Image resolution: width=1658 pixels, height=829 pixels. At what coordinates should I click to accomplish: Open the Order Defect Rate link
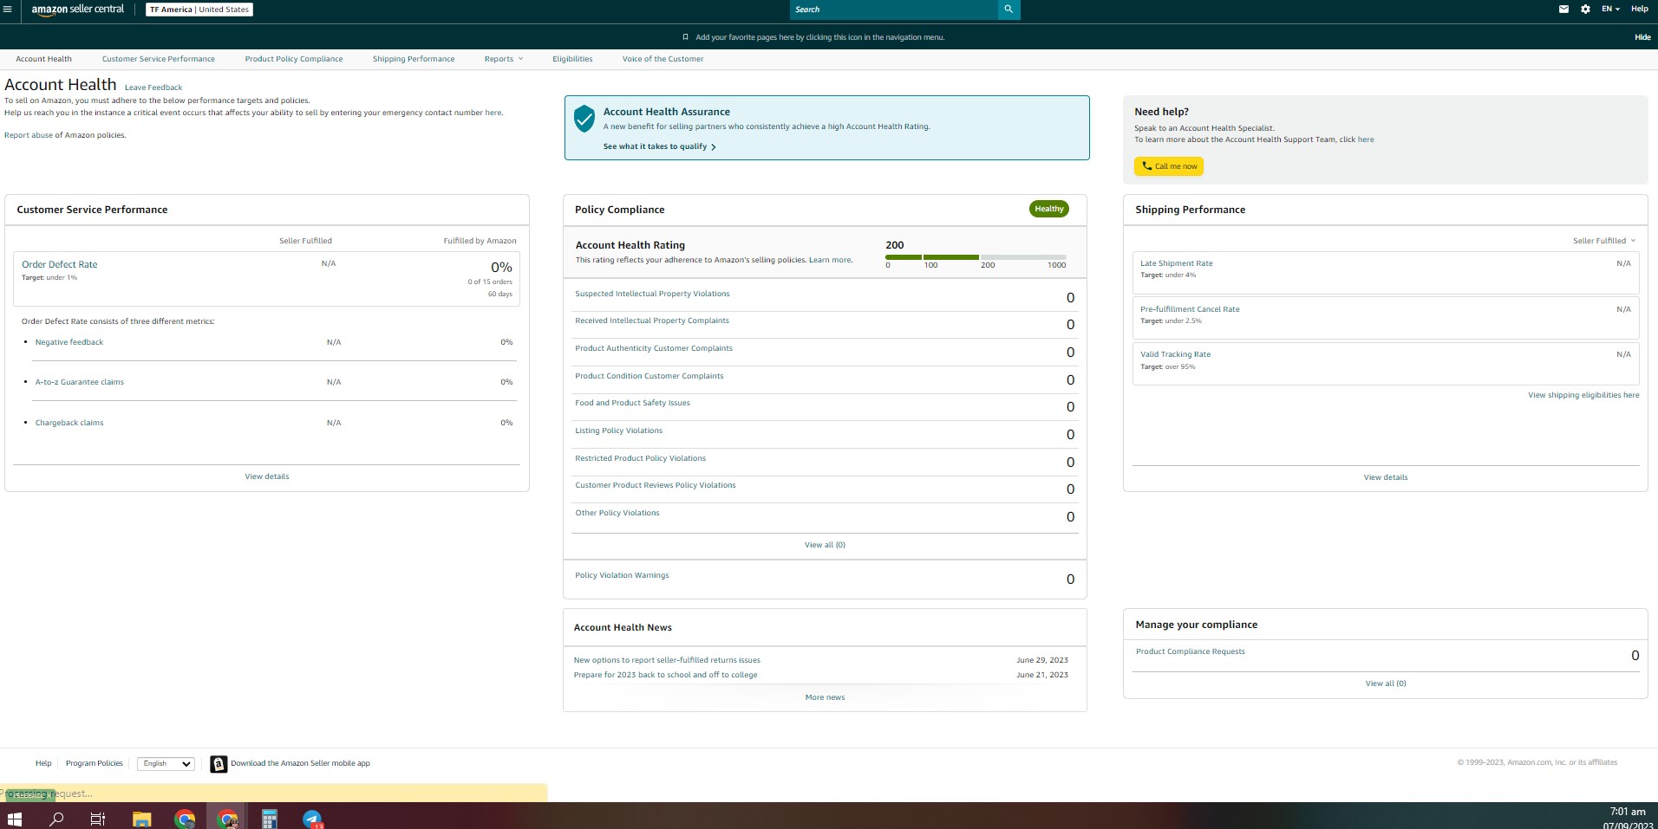coord(60,264)
